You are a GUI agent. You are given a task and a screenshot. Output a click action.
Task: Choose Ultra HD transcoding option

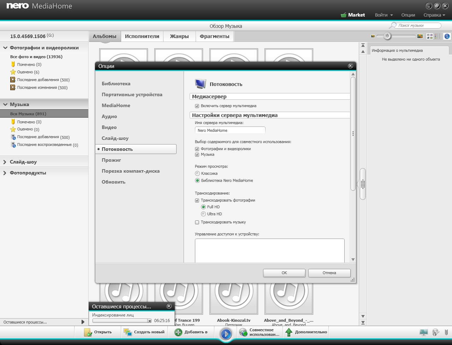(x=203, y=214)
